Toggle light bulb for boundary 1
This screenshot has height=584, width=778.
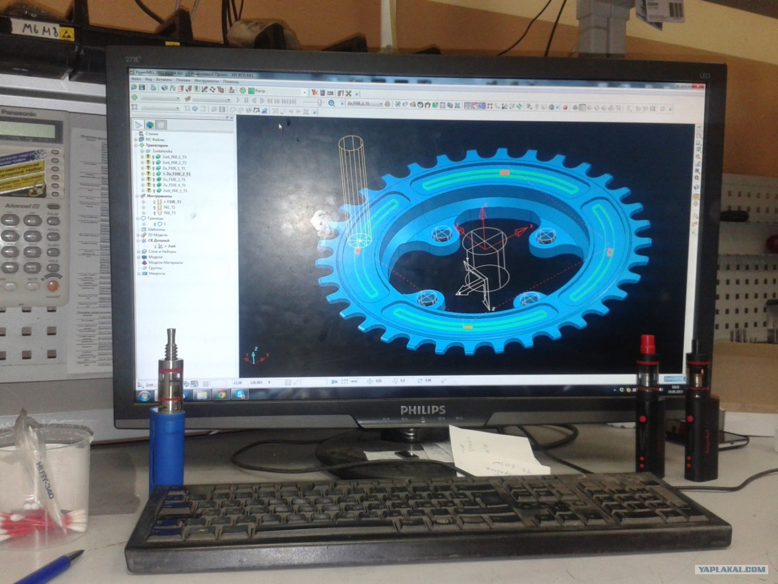point(155,224)
